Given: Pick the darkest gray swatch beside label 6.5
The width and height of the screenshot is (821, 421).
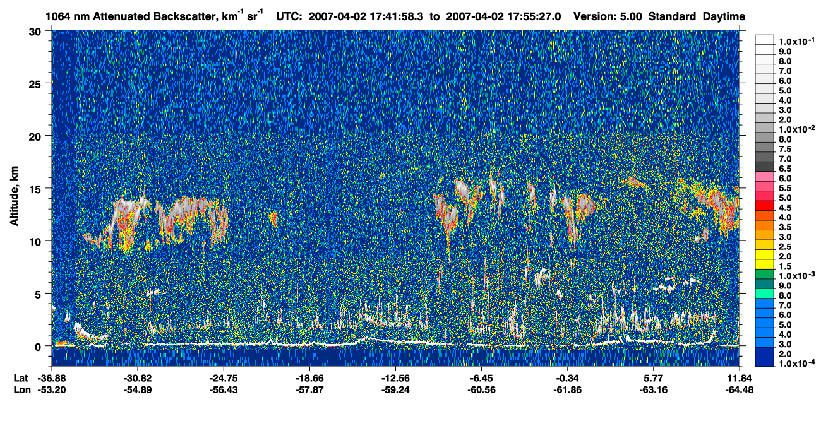Looking at the screenshot, I should 764,166.
